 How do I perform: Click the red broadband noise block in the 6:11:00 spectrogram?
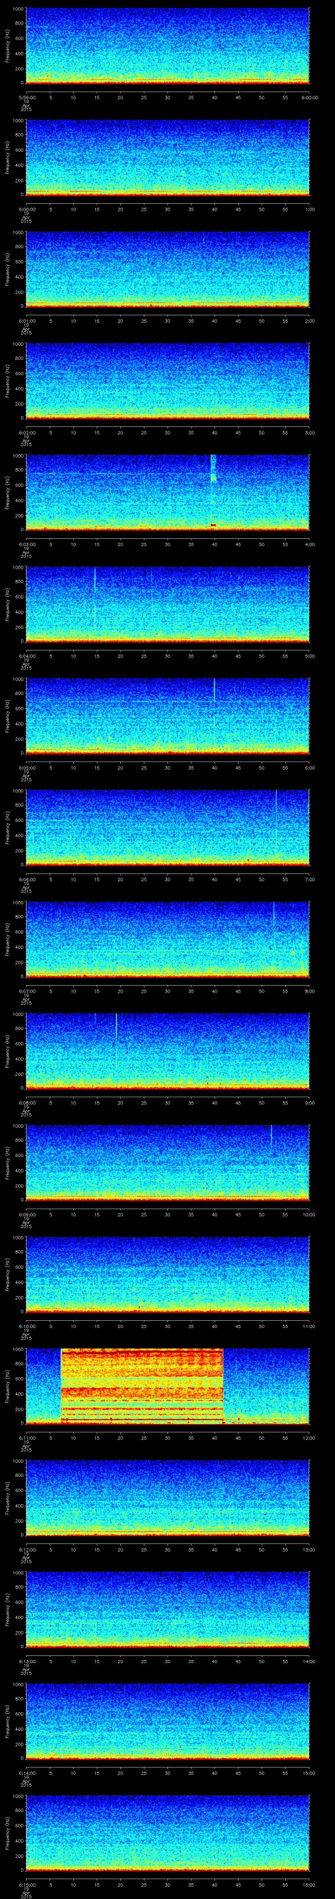142,1386
